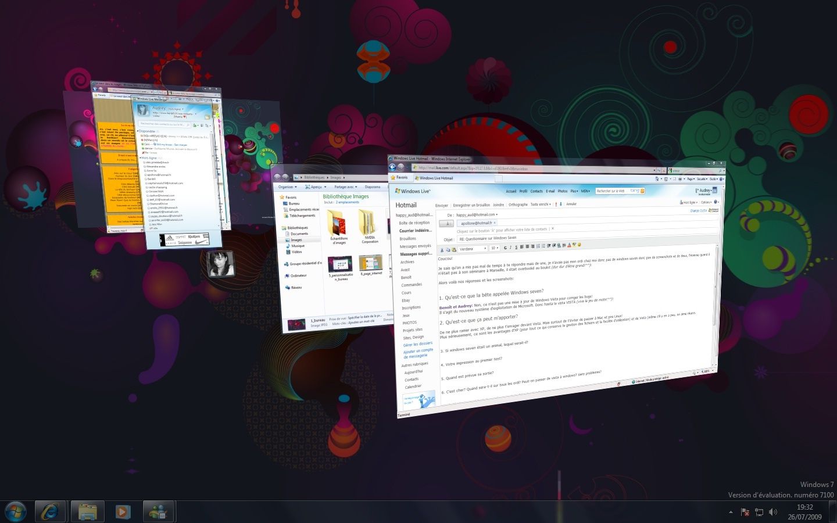The height and width of the screenshot is (523, 837).
Task: Open the font size 10 dropdown
Action: 495,248
